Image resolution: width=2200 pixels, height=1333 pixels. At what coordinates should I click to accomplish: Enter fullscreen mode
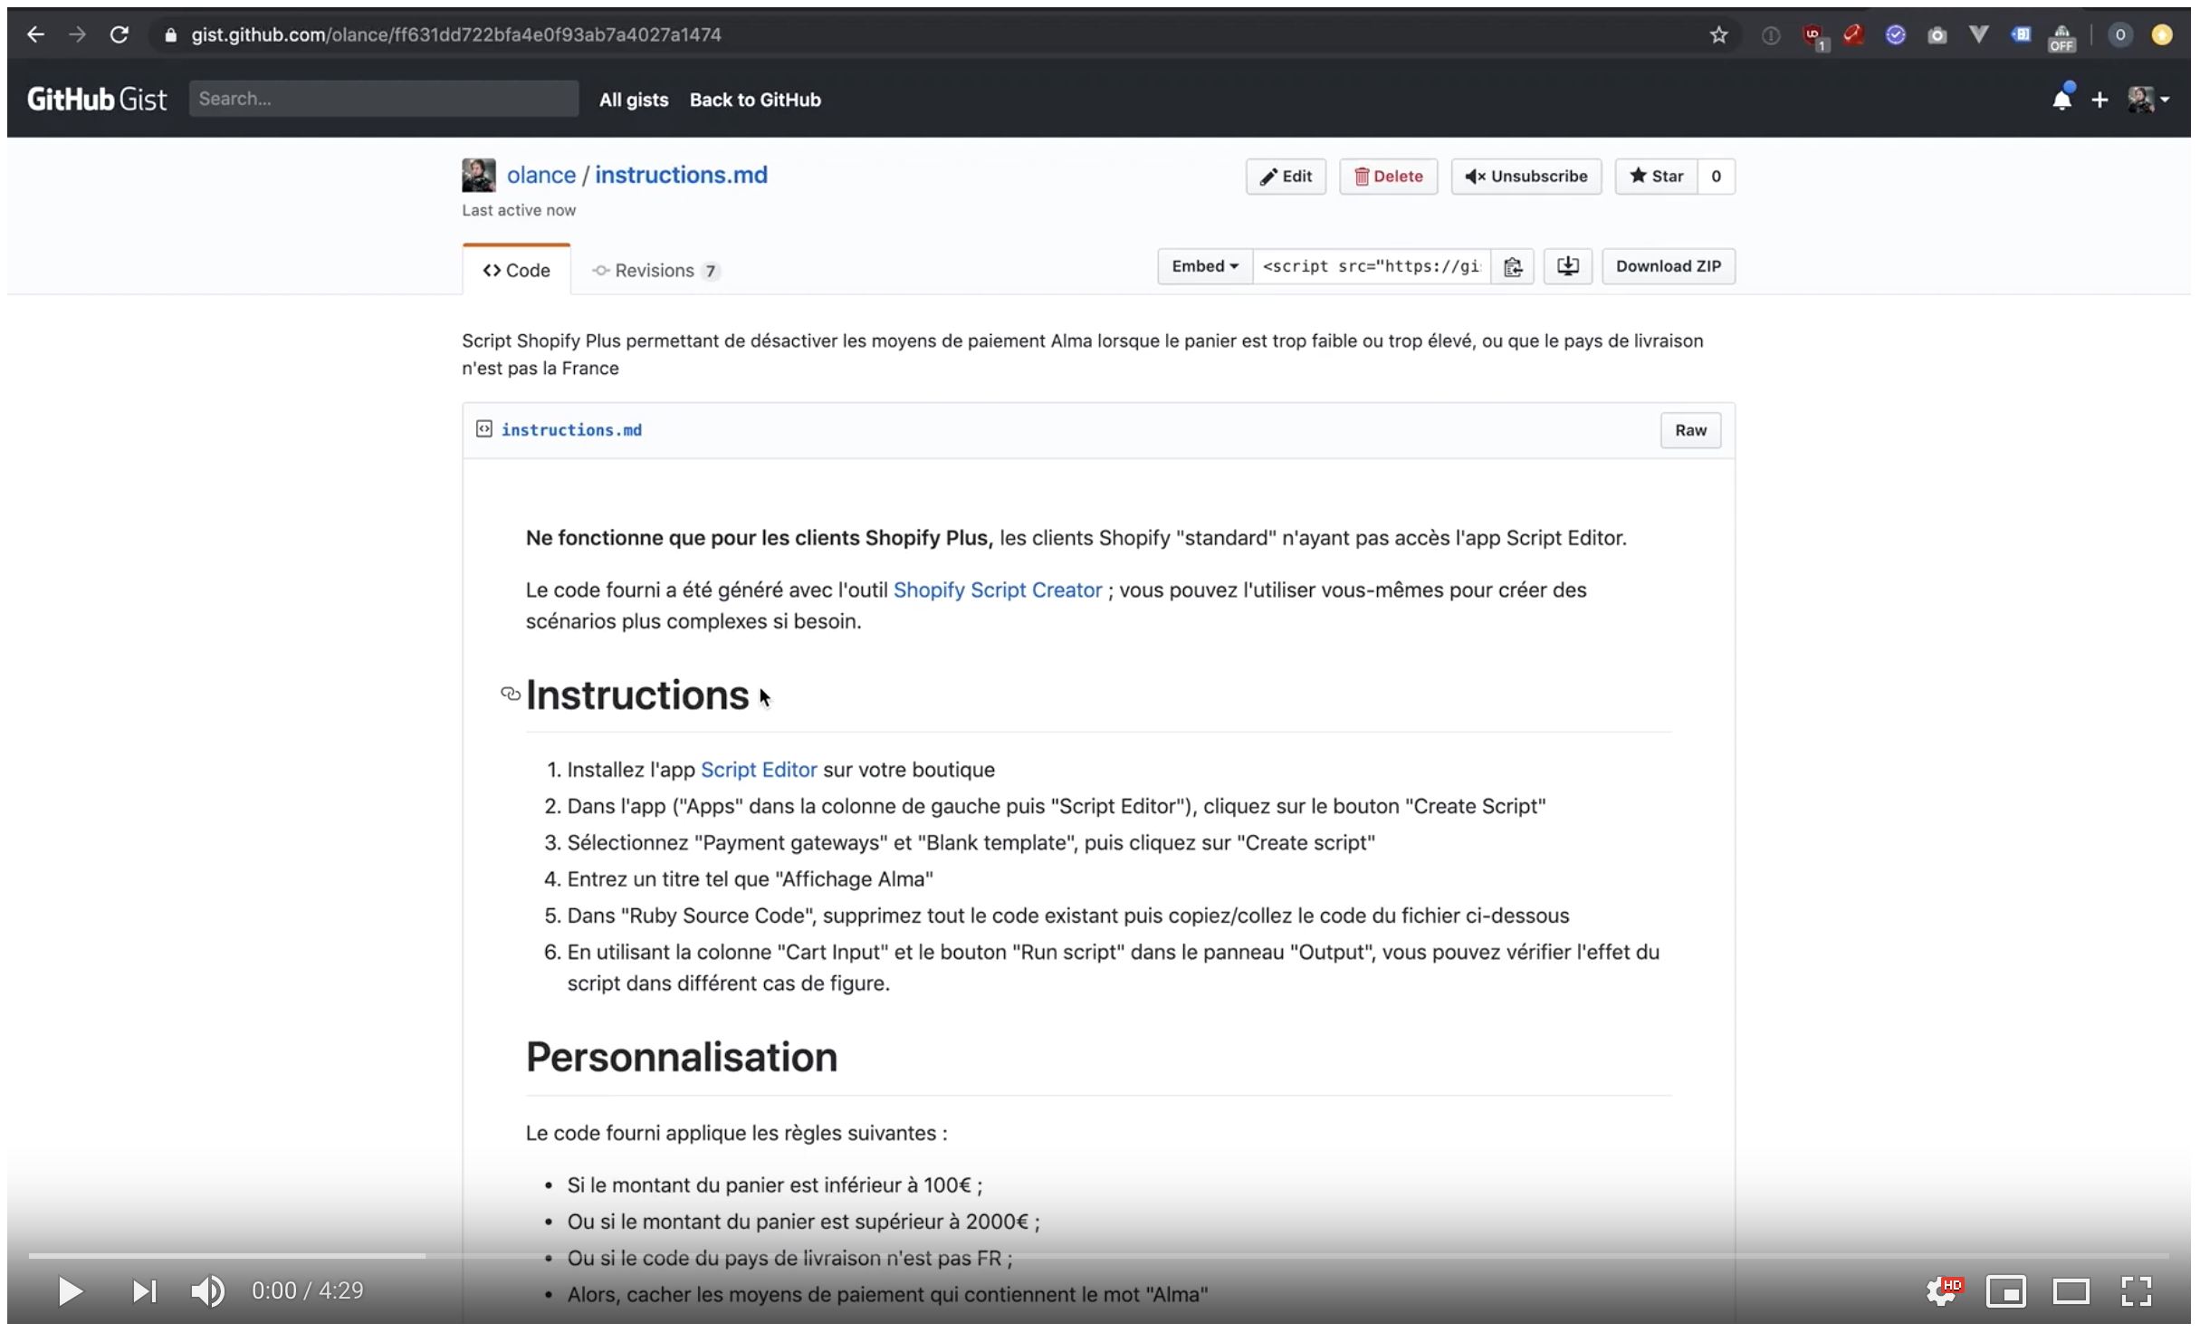[2136, 1291]
